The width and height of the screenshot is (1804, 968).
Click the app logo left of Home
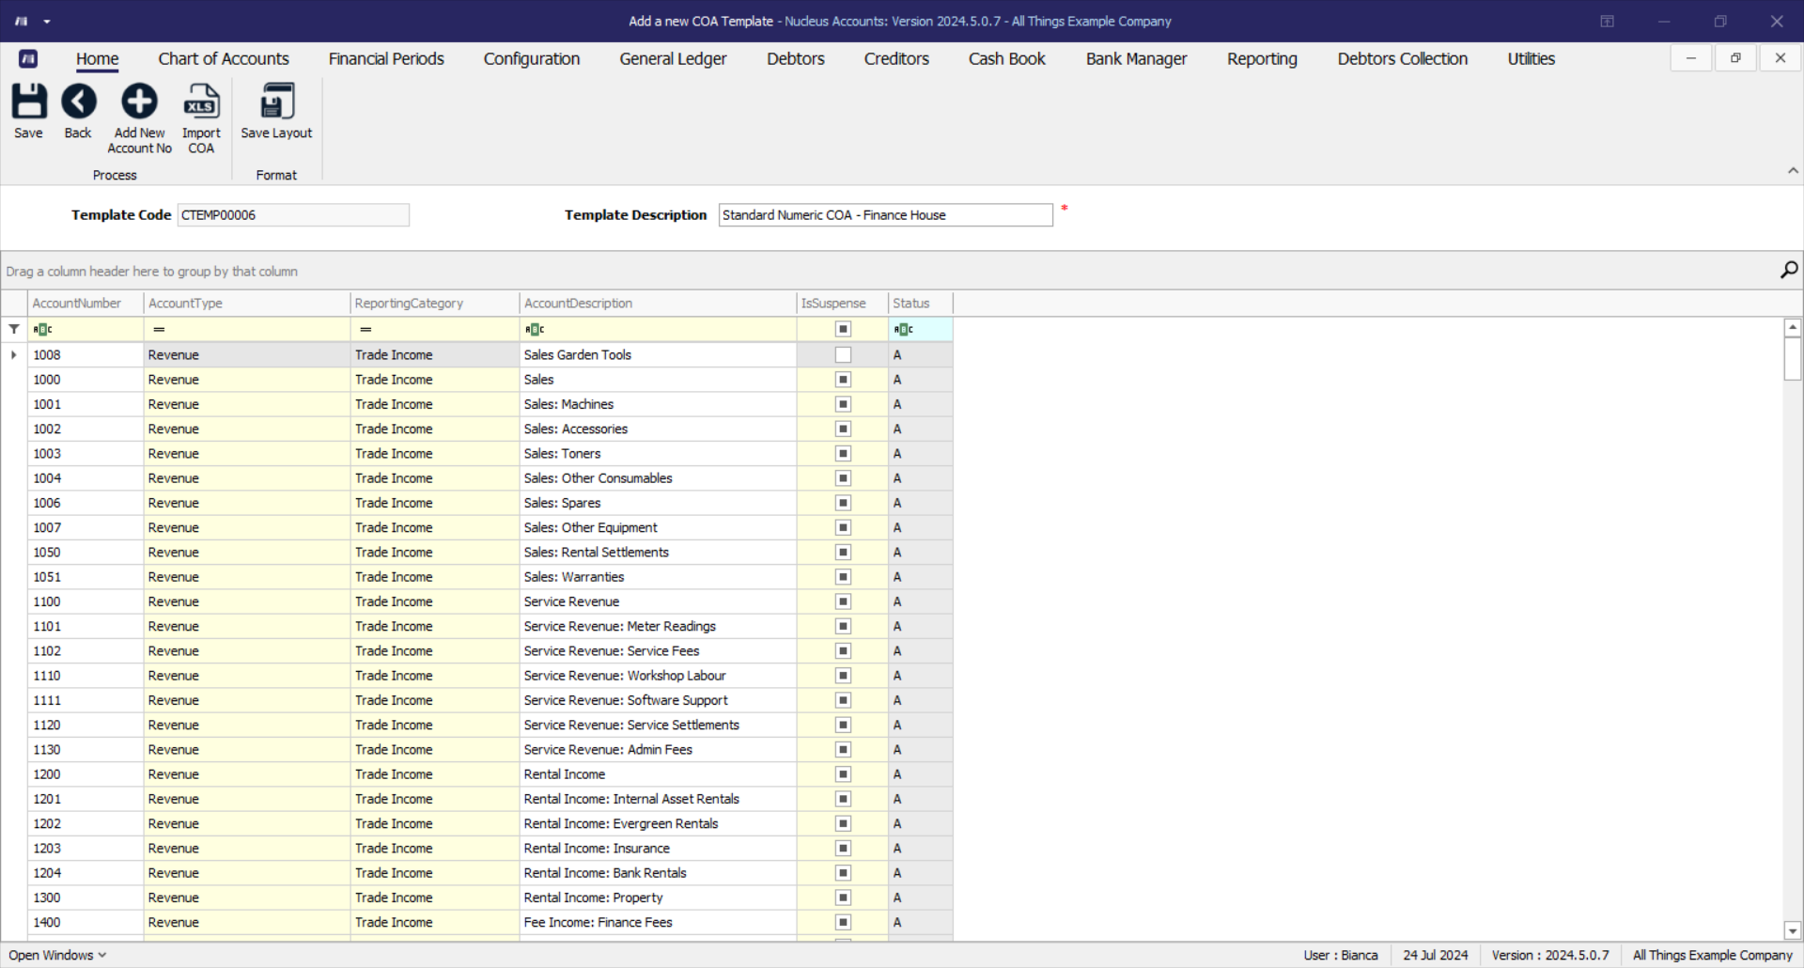28,59
